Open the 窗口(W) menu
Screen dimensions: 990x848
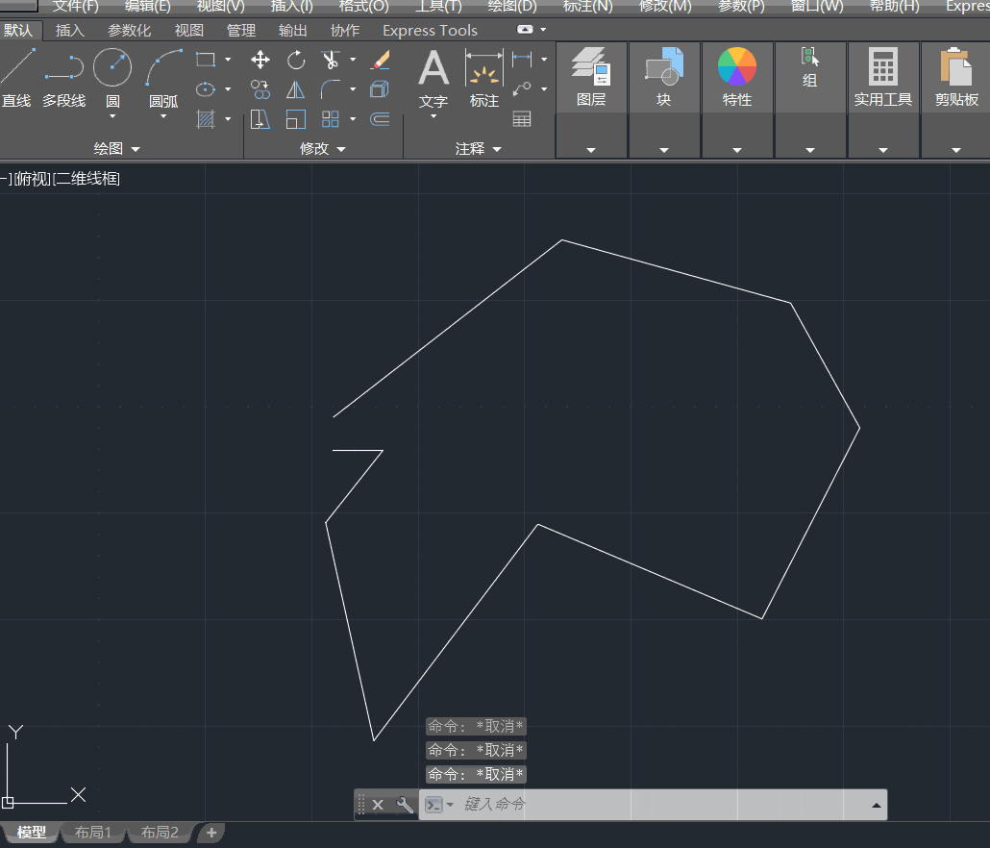point(817,7)
